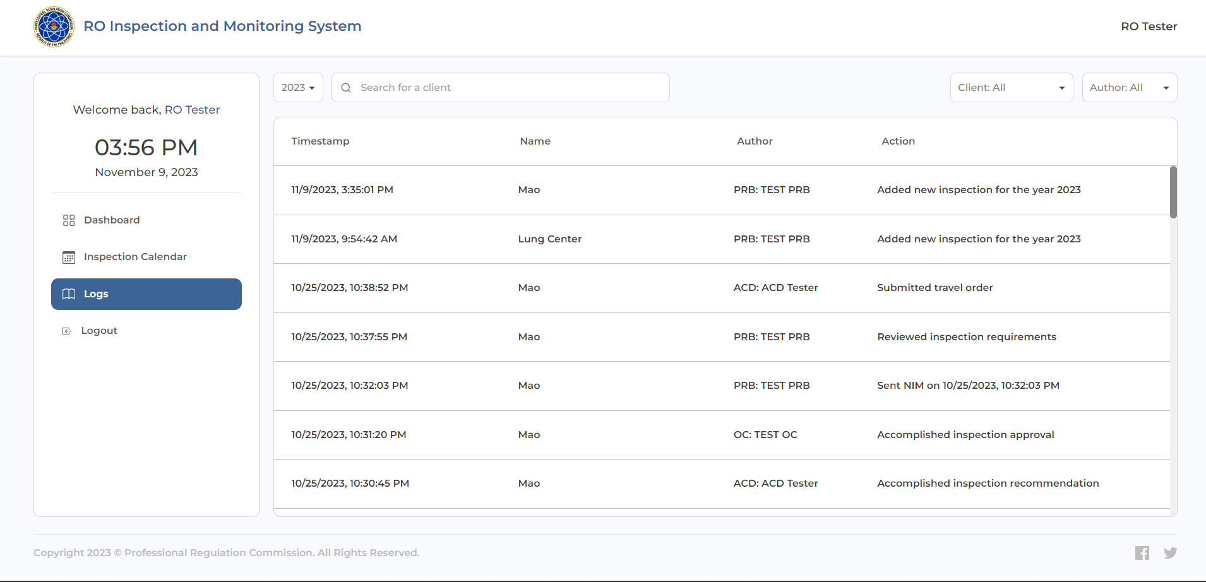
Task: Click the RO Inspection and Monitoring System title
Action: click(222, 27)
